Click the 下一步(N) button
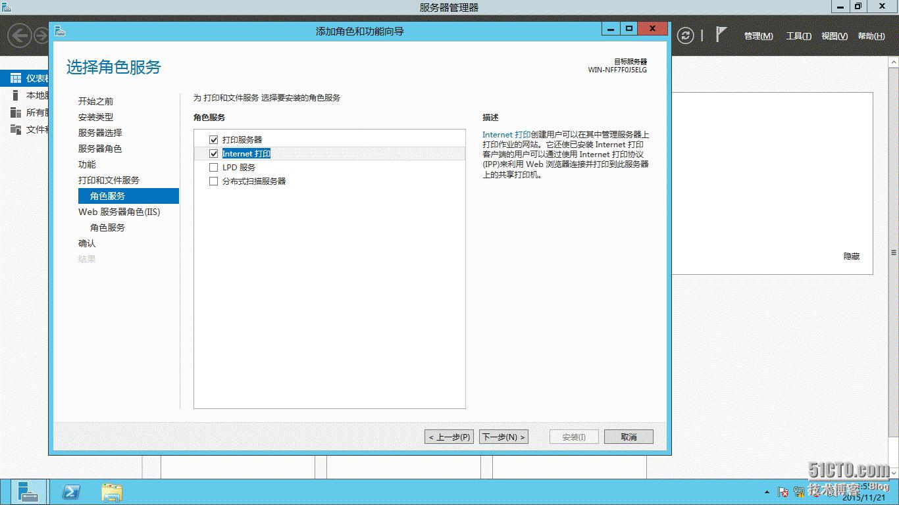The width and height of the screenshot is (899, 505). click(503, 436)
